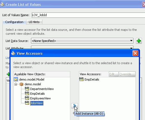Switch to the UI Hints tab

point(34,22)
